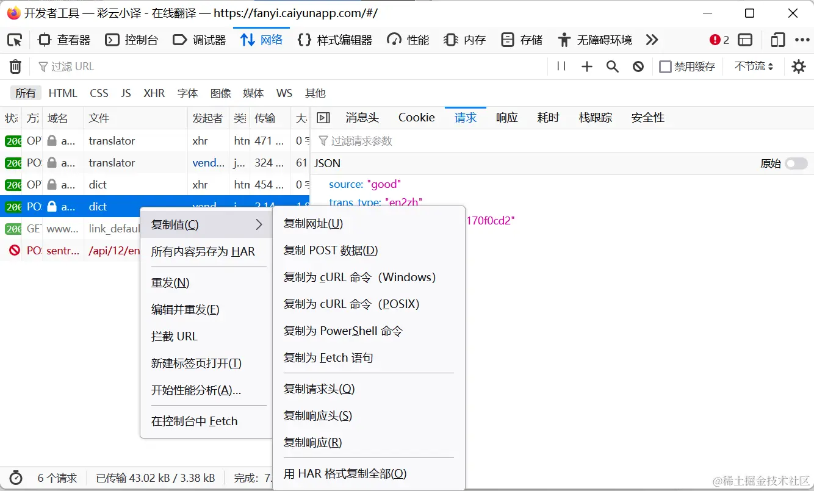Filter requests by HTML
Image resolution: width=814 pixels, height=491 pixels.
click(x=63, y=93)
